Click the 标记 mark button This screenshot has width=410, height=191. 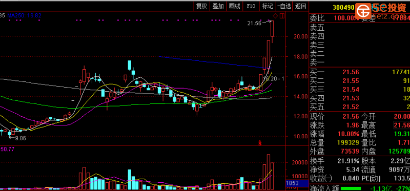268,6
